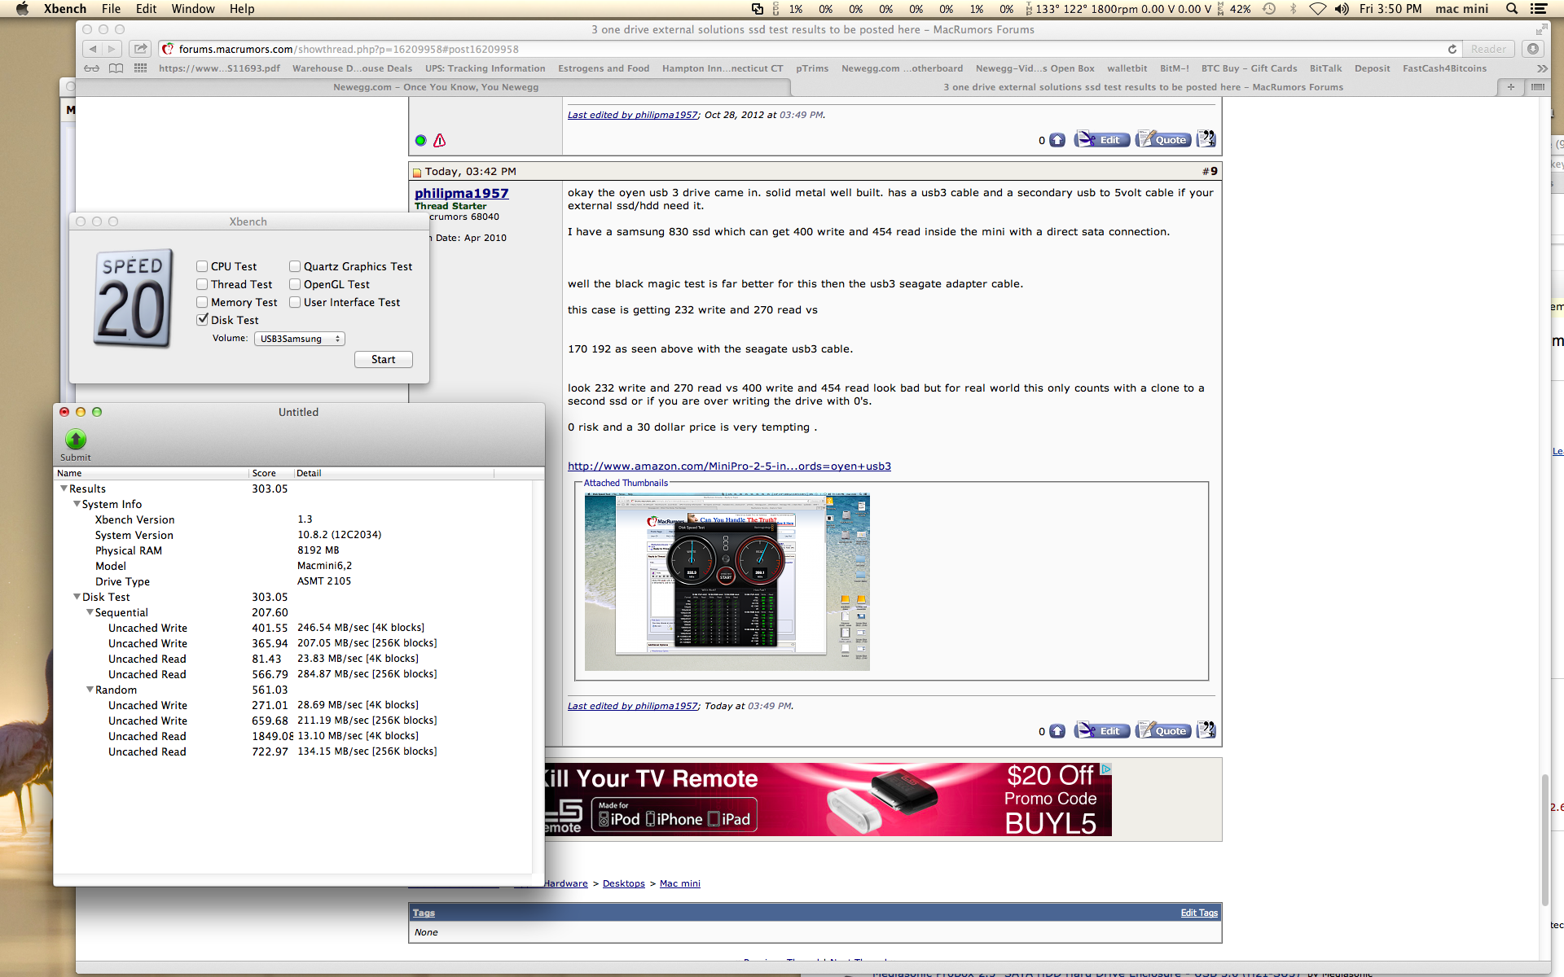
Task: Open the Apple menu
Action: click(22, 9)
